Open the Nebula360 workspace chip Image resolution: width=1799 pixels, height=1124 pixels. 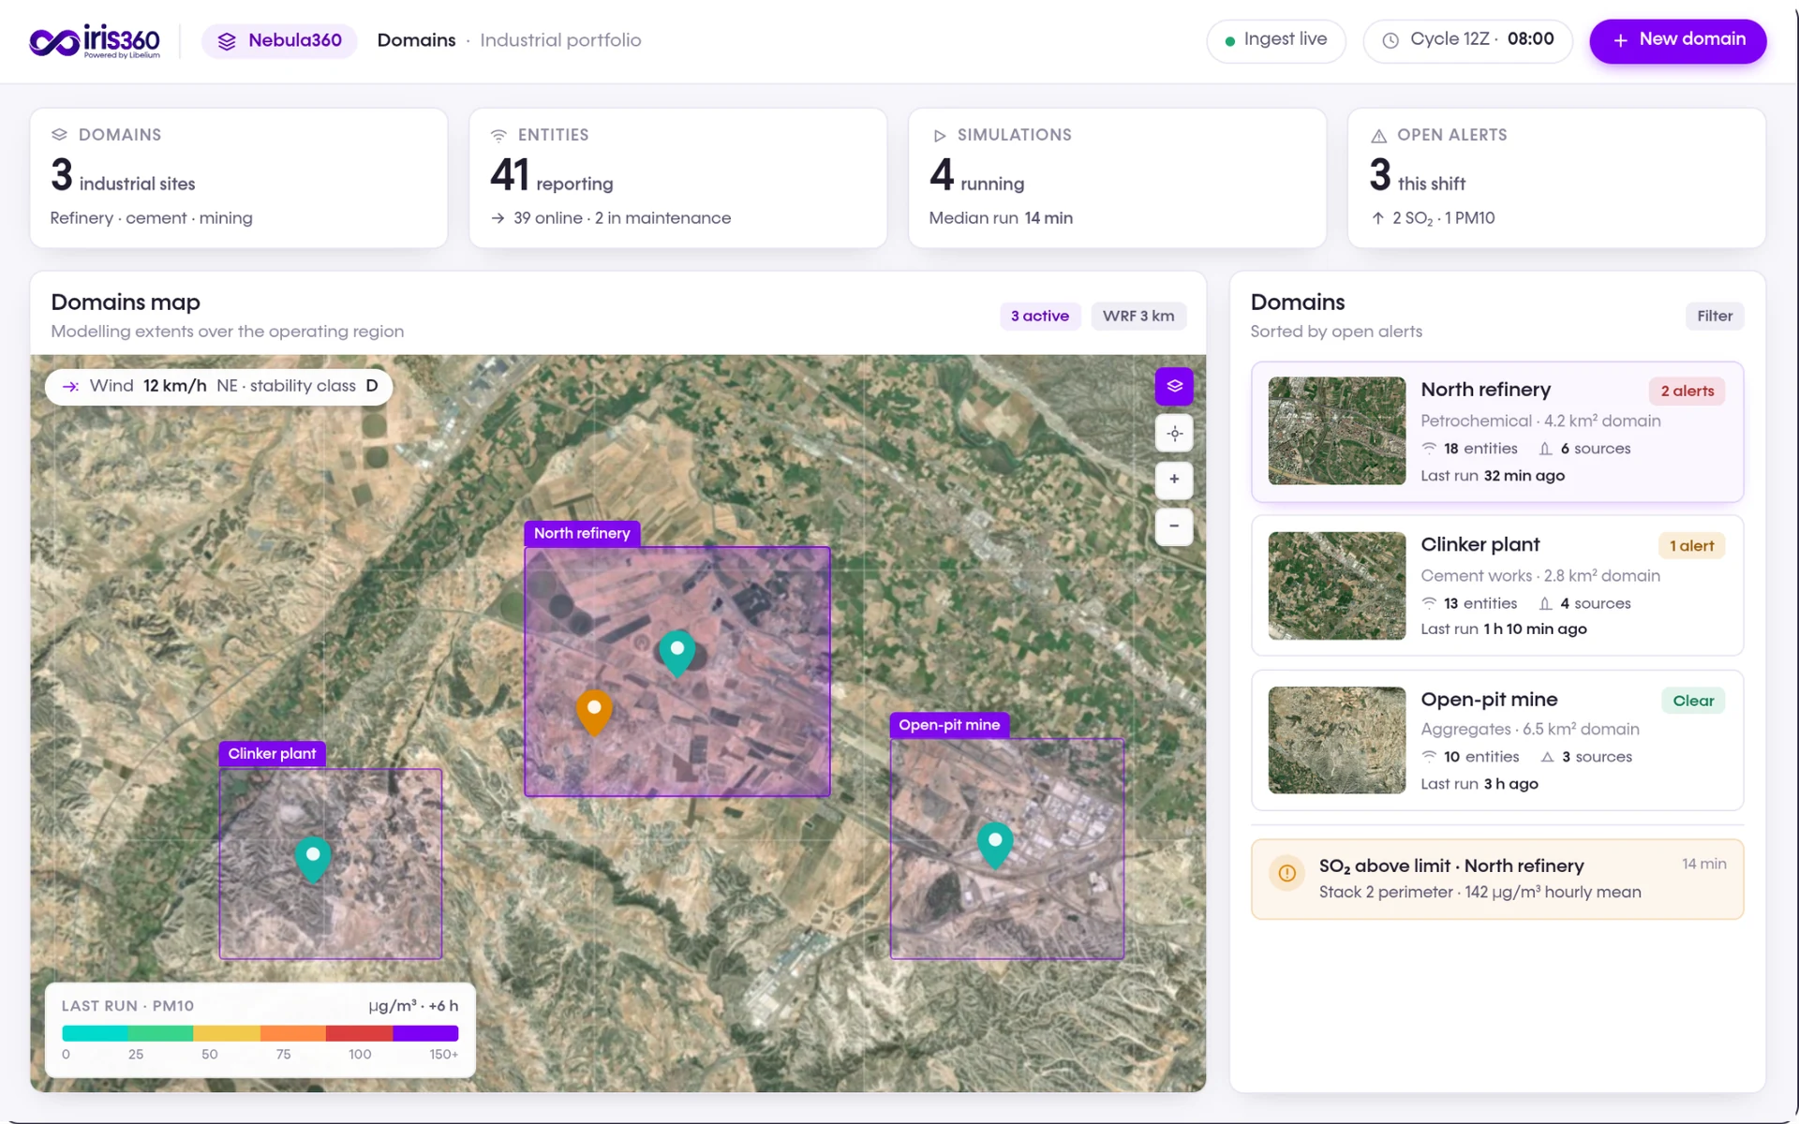tap(279, 41)
